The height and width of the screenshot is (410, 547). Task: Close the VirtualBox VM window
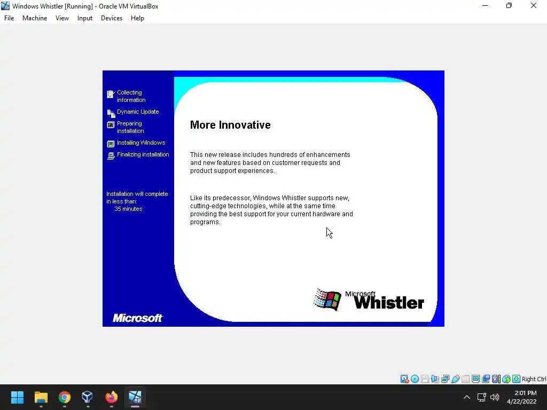click(534, 6)
